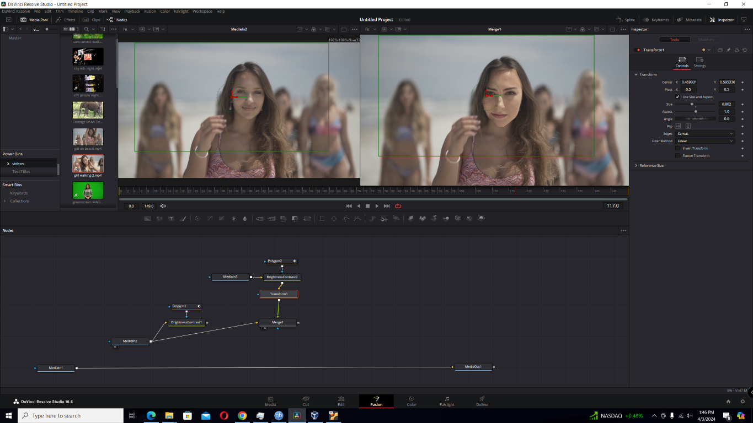
Task: Toggle keyframe dot for Angle
Action: pyautogui.click(x=743, y=119)
